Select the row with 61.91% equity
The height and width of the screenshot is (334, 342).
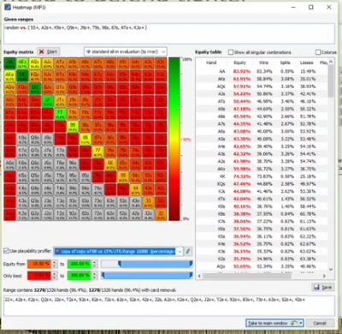[x=262, y=79]
